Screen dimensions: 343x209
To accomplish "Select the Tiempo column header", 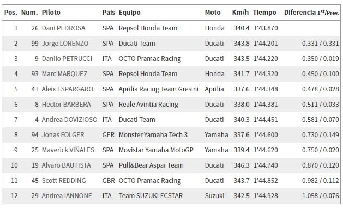I will coord(264,13).
